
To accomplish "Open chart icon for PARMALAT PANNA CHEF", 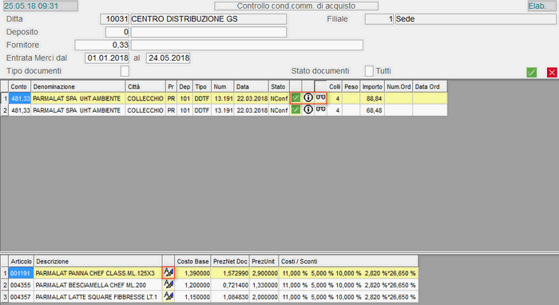I will (168, 273).
